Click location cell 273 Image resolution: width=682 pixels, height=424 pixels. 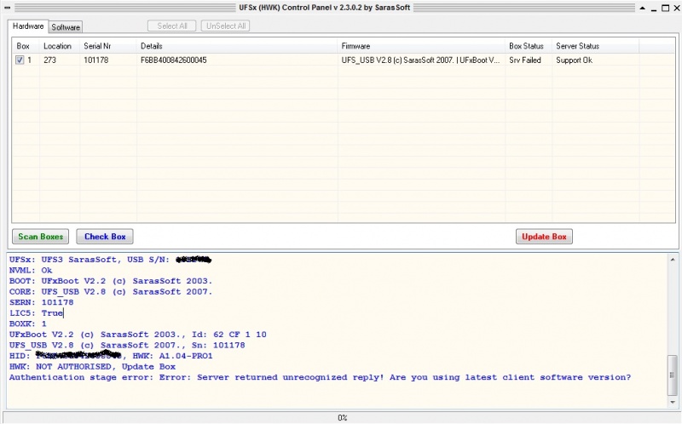pyautogui.click(x=50, y=60)
